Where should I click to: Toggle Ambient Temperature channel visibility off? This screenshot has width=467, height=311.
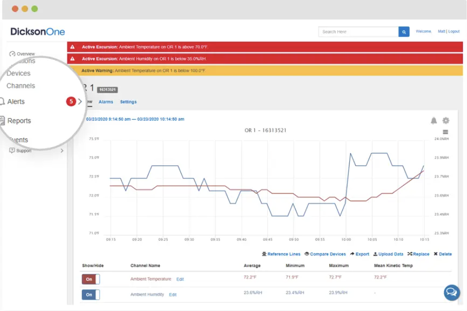click(x=91, y=279)
